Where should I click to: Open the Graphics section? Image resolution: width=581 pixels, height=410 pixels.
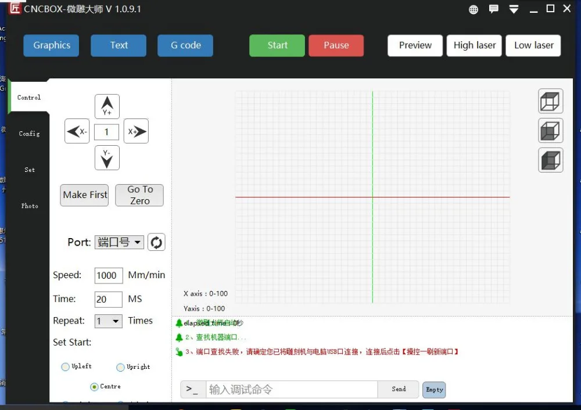pos(51,45)
